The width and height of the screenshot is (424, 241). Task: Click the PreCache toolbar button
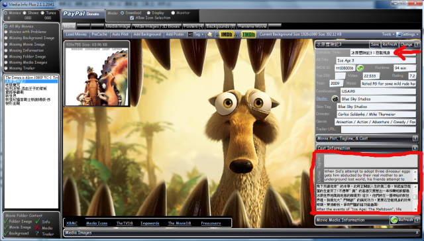(x=99, y=34)
